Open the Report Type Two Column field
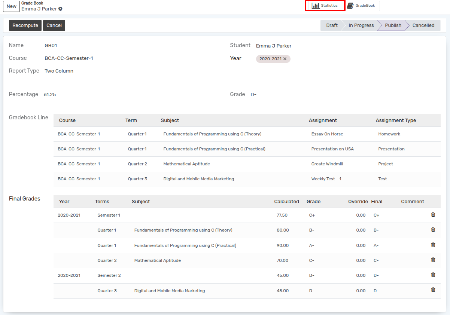Viewport: 450px width, 315px height. pos(59,71)
